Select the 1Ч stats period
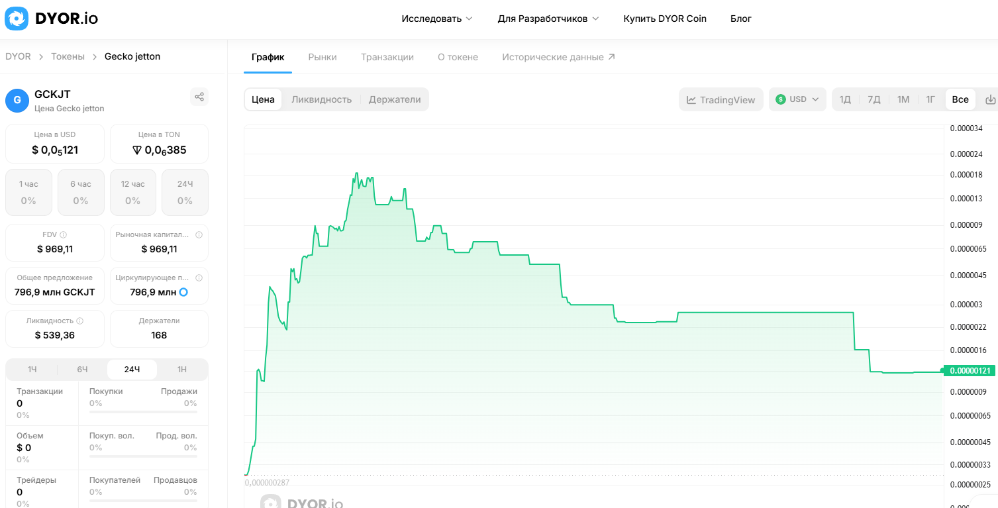This screenshot has width=998, height=508. (32, 369)
